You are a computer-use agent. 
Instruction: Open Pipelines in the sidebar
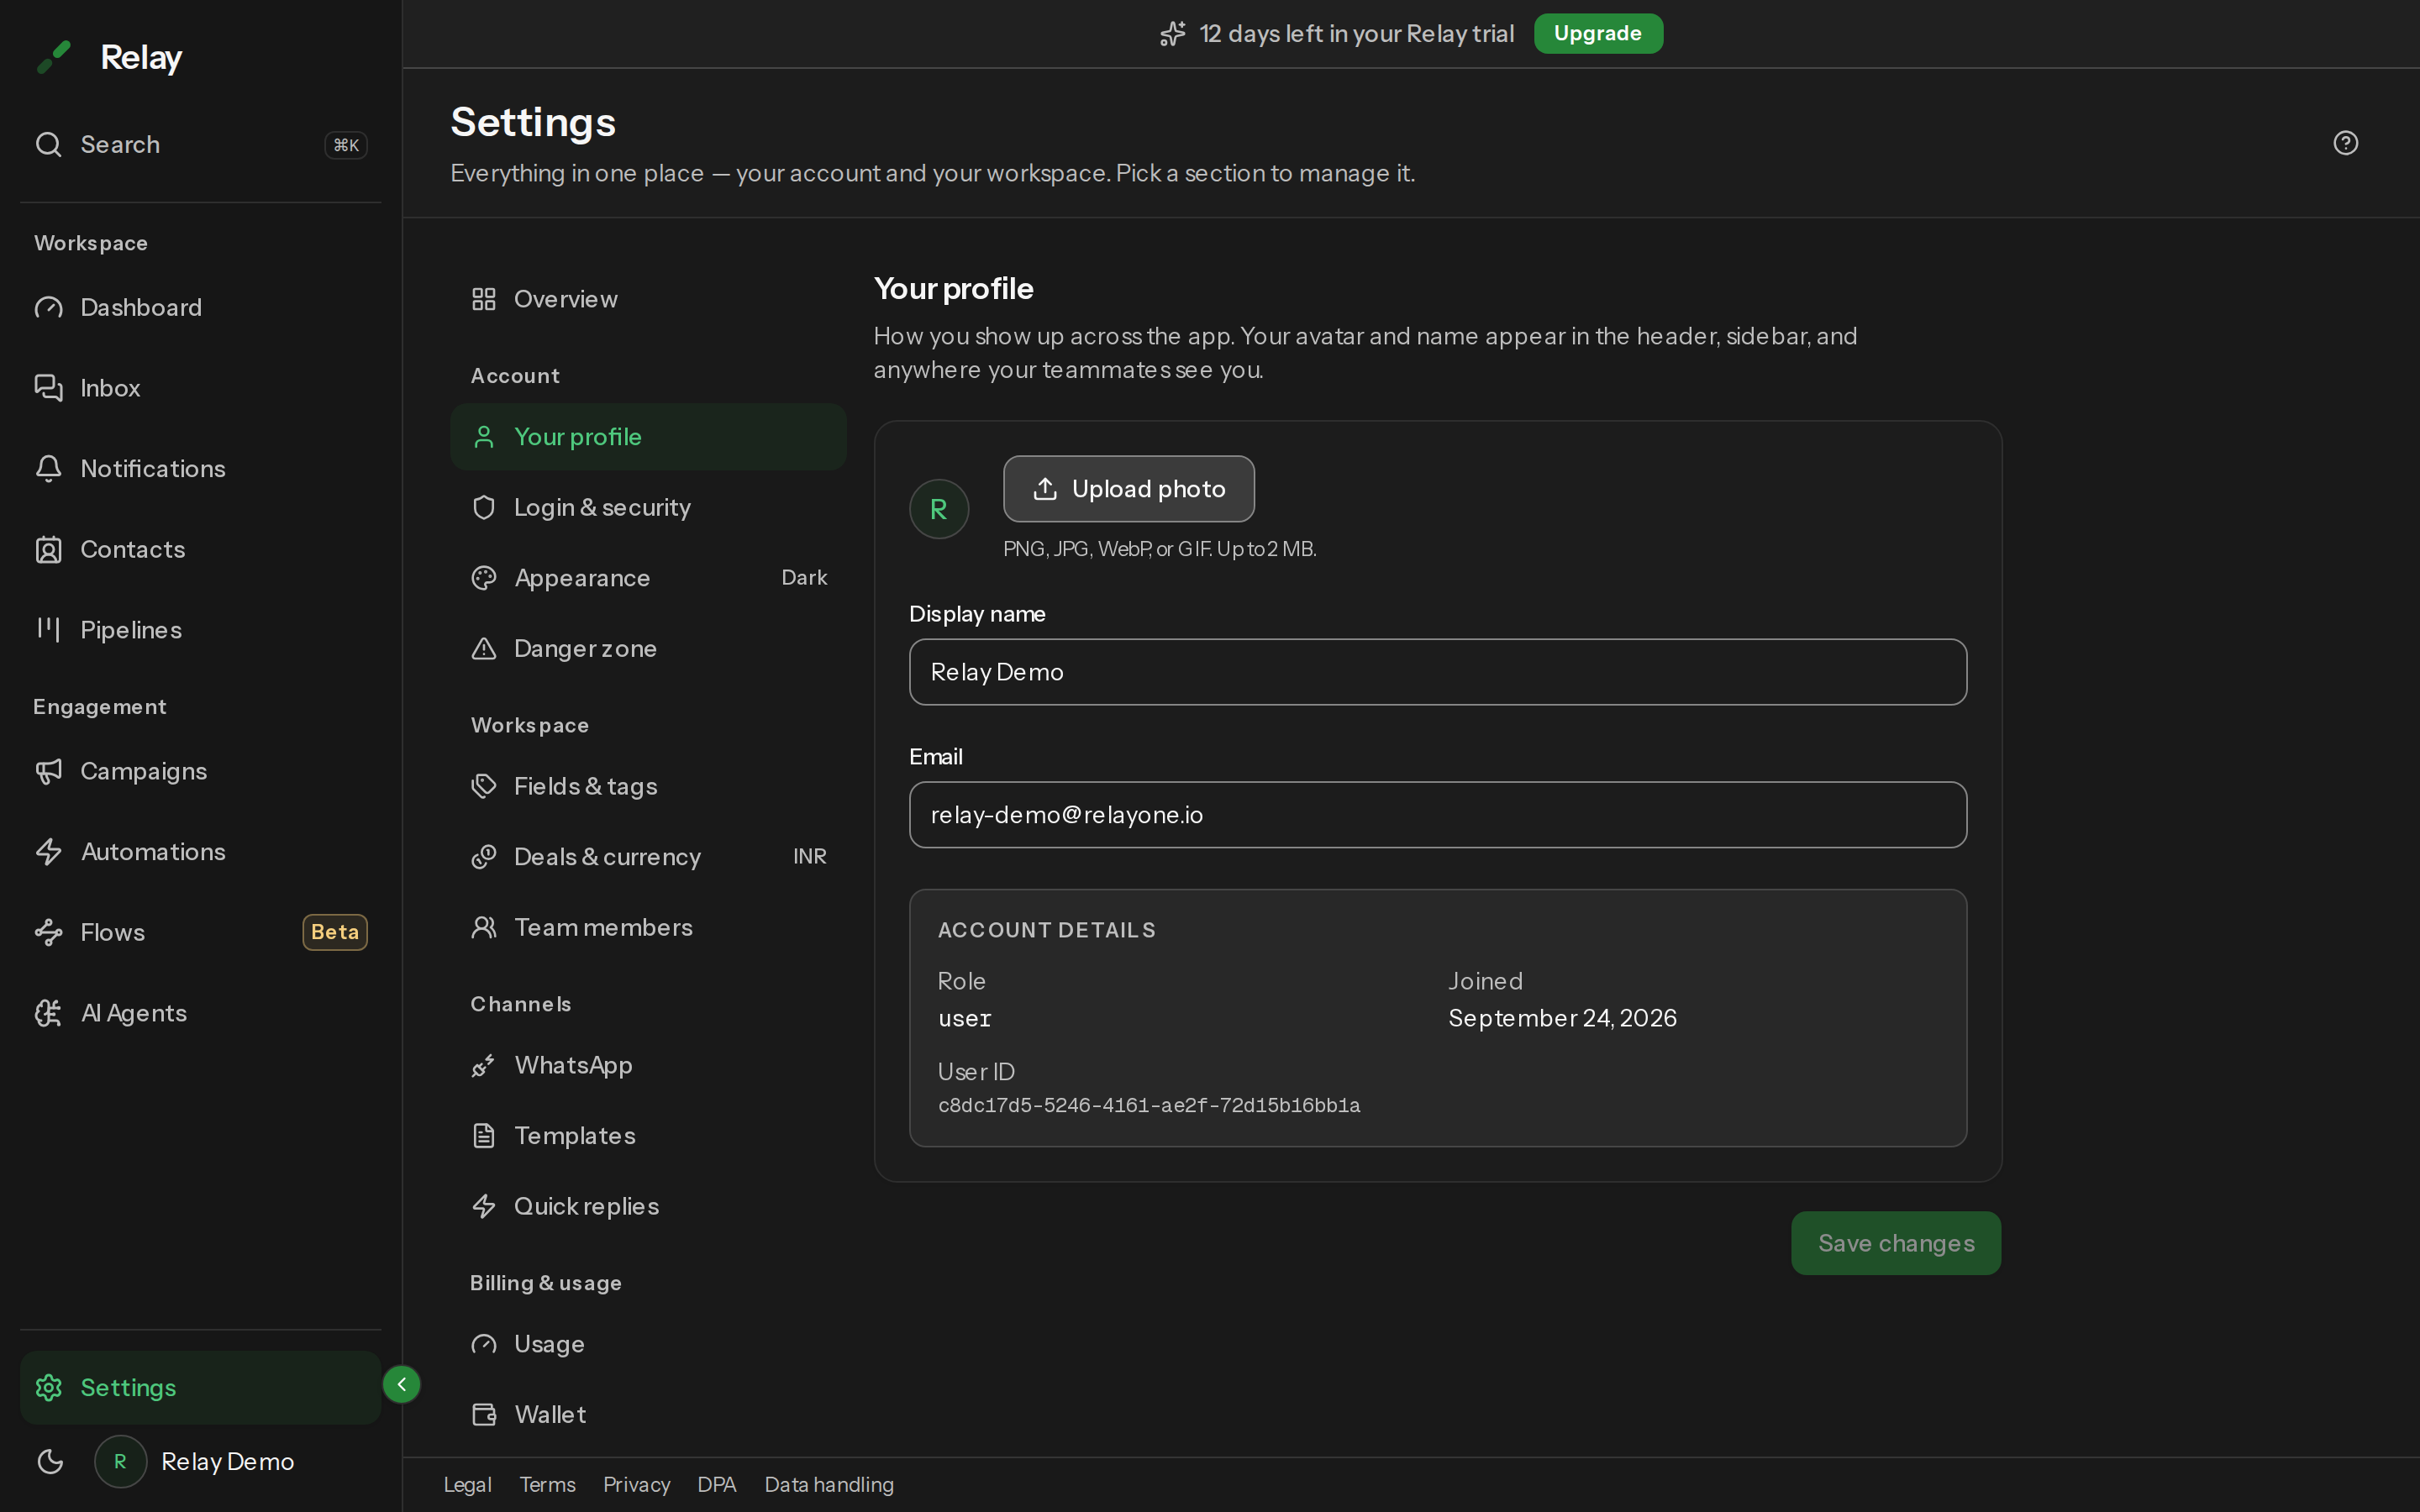tap(200, 630)
